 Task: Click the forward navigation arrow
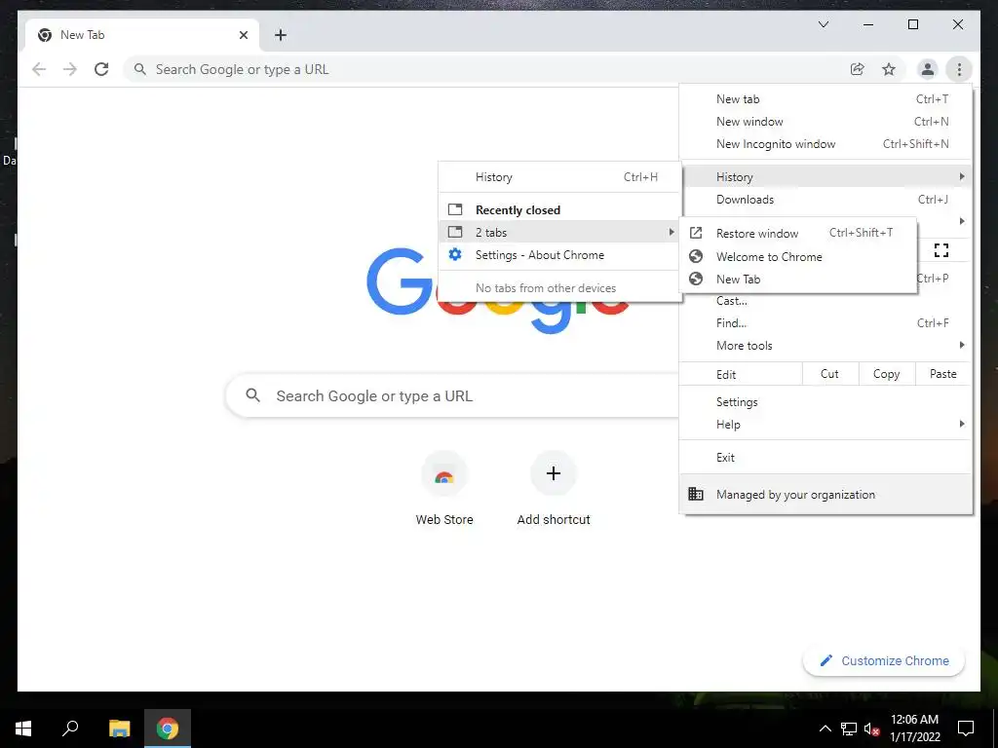[x=70, y=69]
